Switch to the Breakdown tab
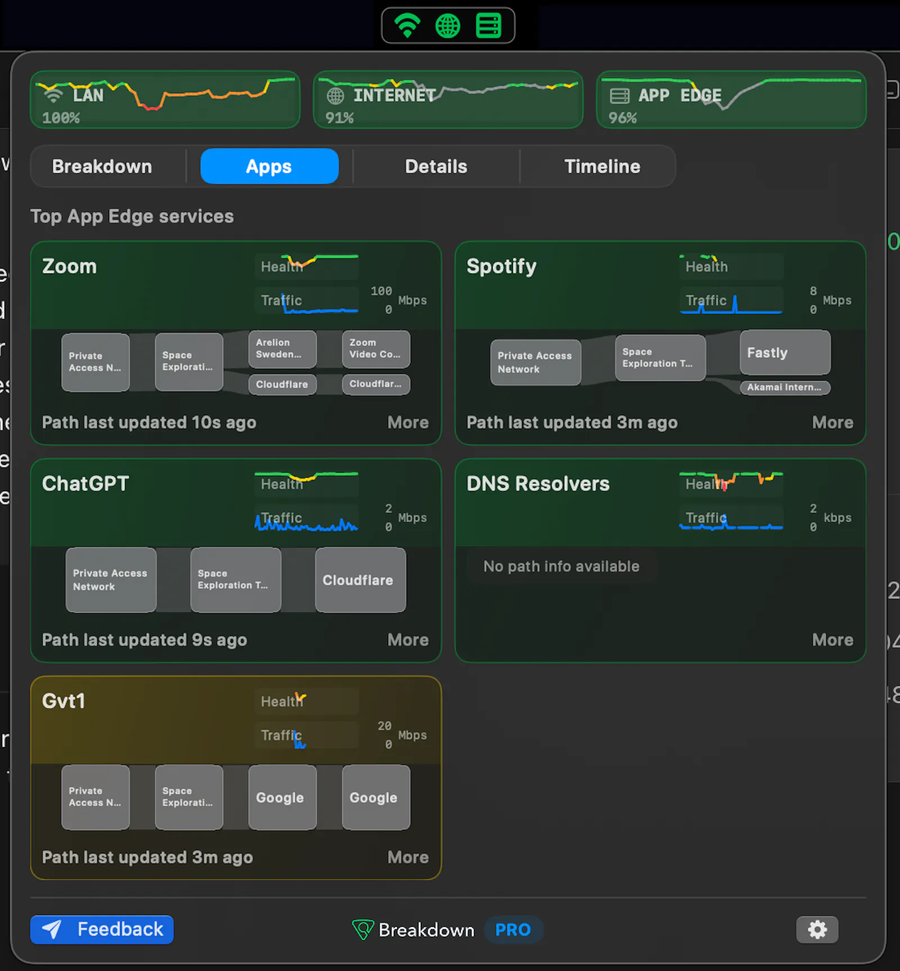This screenshot has height=971, width=900. click(102, 167)
